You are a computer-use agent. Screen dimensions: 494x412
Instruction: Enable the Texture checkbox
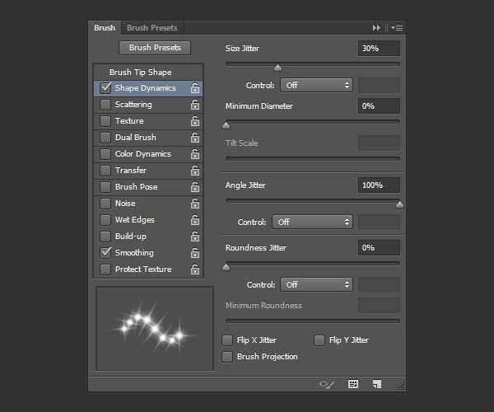tap(105, 121)
